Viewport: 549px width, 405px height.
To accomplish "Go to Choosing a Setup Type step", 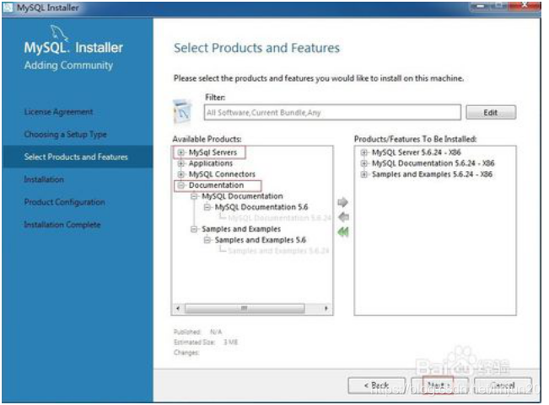I will click(x=66, y=135).
